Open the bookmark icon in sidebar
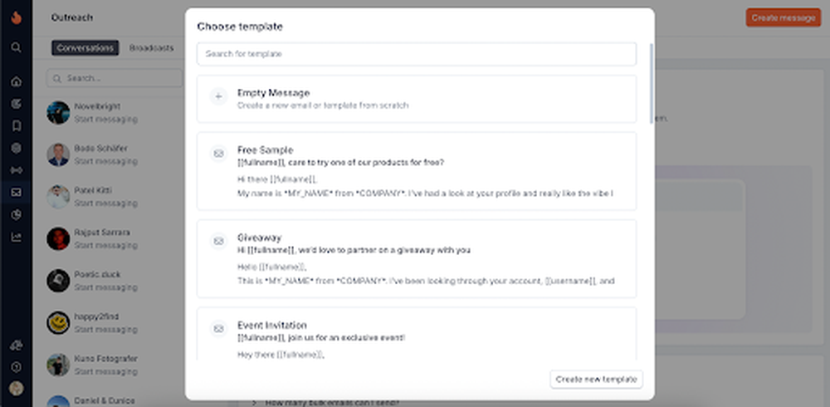This screenshot has width=830, height=407. pyautogui.click(x=16, y=125)
